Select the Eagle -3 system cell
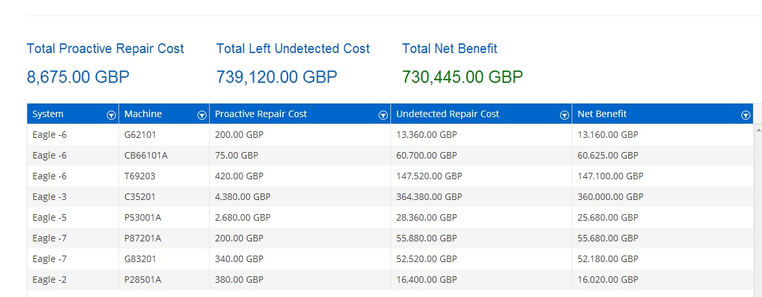The height and width of the screenshot is (297, 762). click(49, 197)
